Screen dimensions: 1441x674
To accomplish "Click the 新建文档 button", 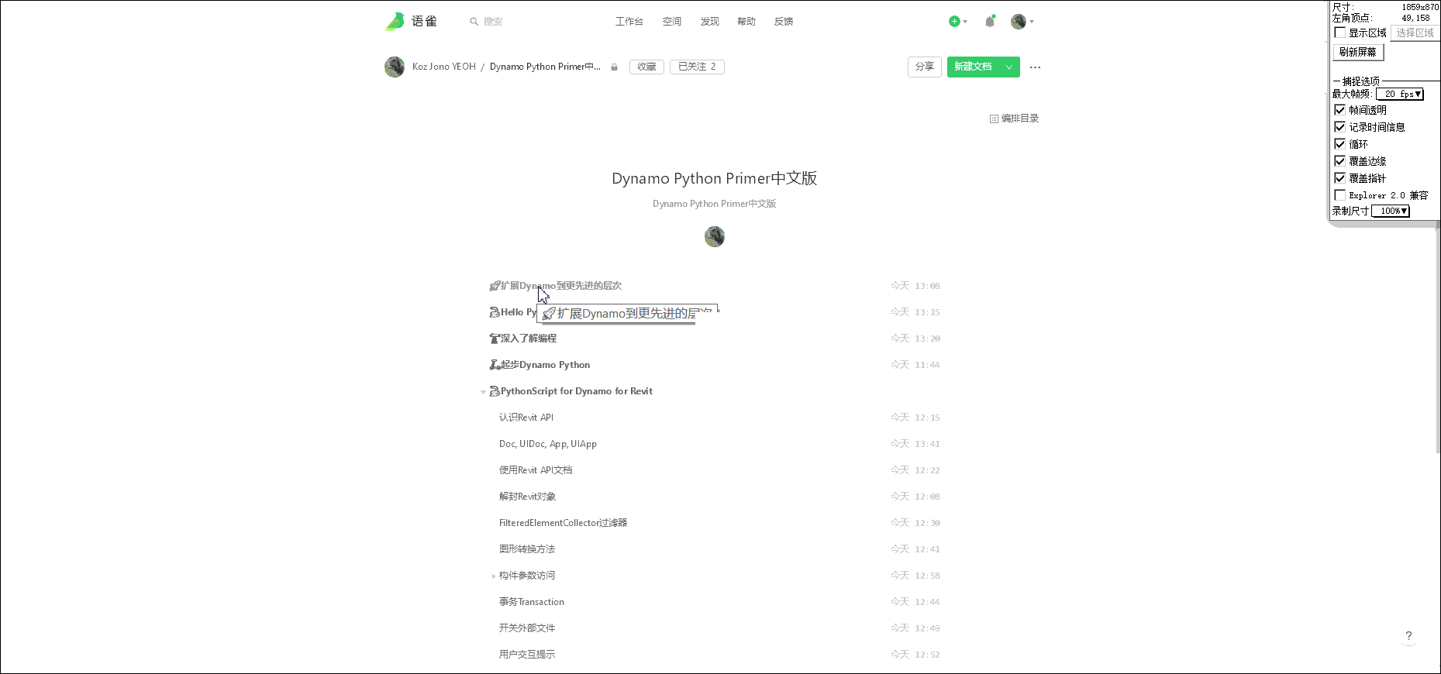I will (x=973, y=67).
